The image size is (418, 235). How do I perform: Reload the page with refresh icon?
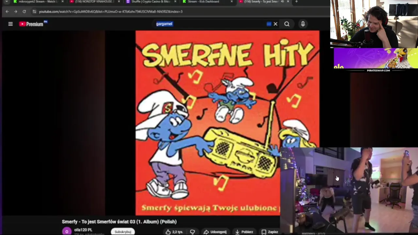click(x=24, y=11)
